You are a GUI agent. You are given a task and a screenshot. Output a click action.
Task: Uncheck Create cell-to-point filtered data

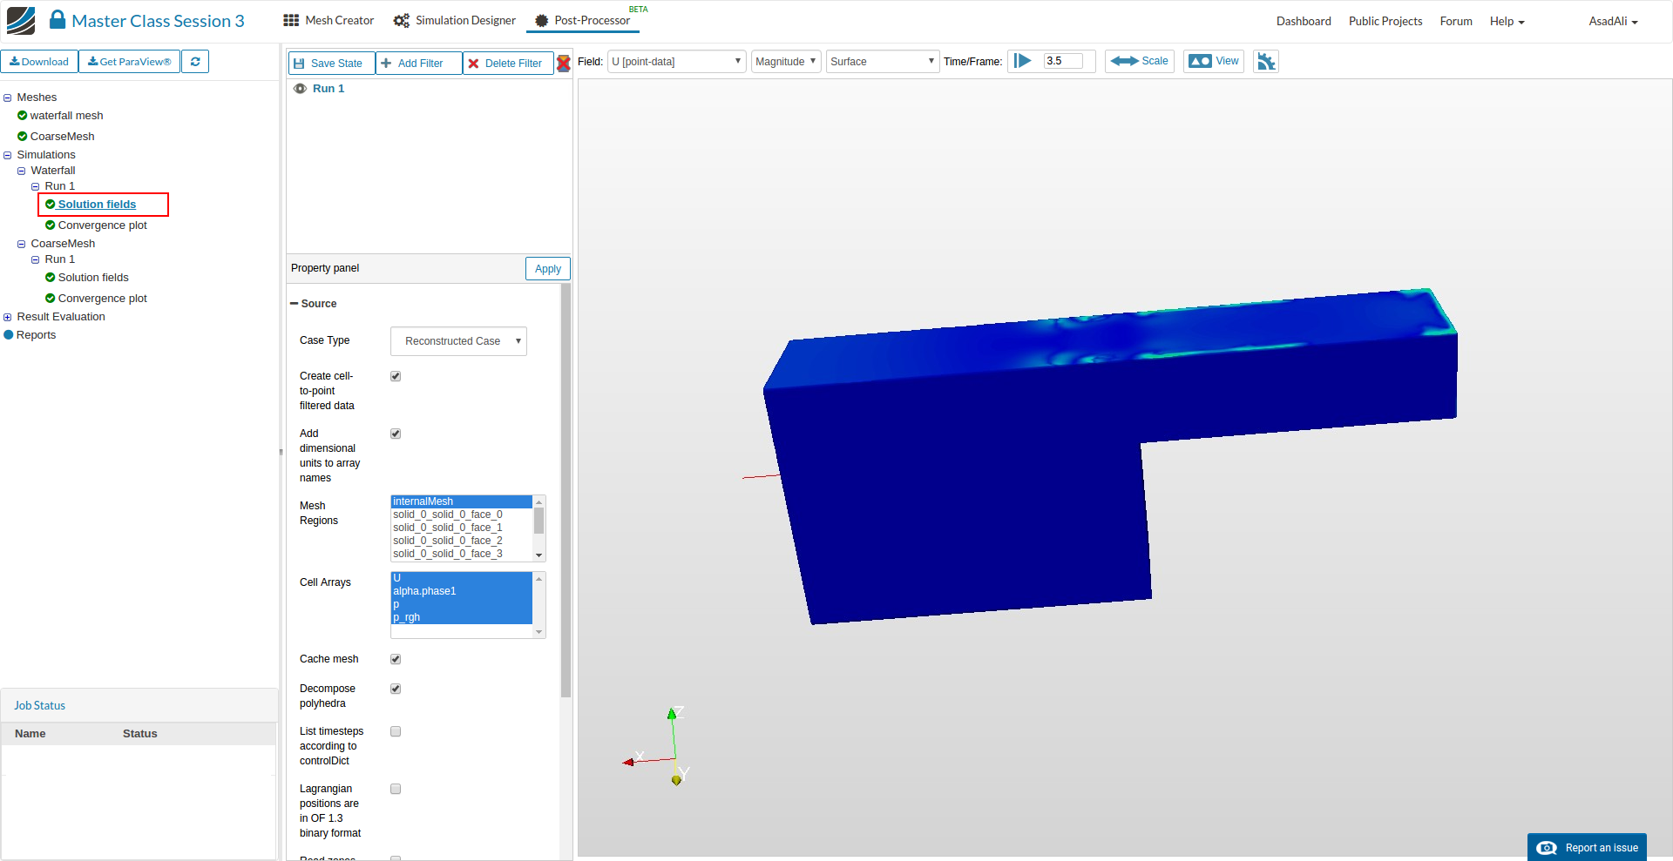[396, 376]
